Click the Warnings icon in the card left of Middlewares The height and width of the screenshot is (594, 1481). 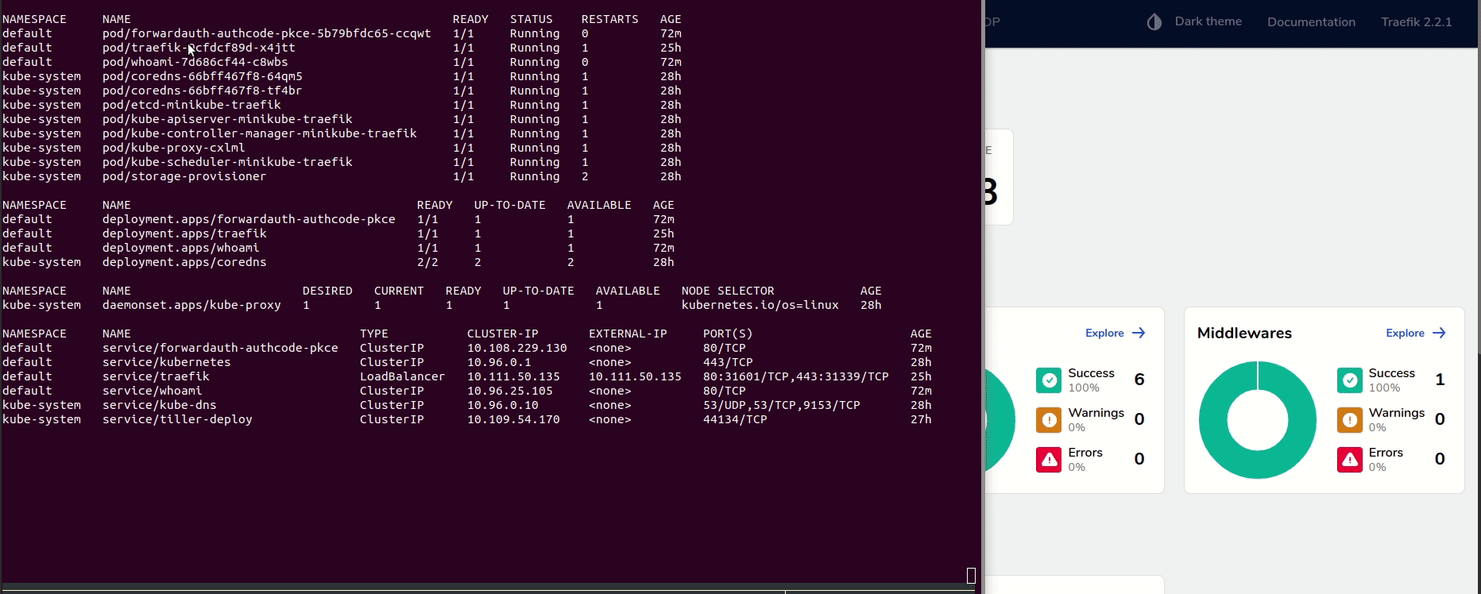pyautogui.click(x=1049, y=420)
